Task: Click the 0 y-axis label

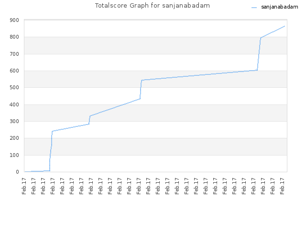Action: click(17, 172)
